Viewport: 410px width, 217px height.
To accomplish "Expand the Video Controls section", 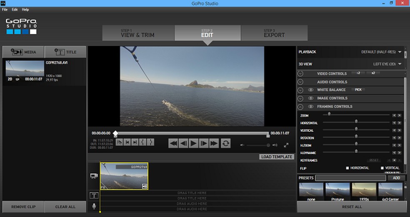I will (300, 74).
